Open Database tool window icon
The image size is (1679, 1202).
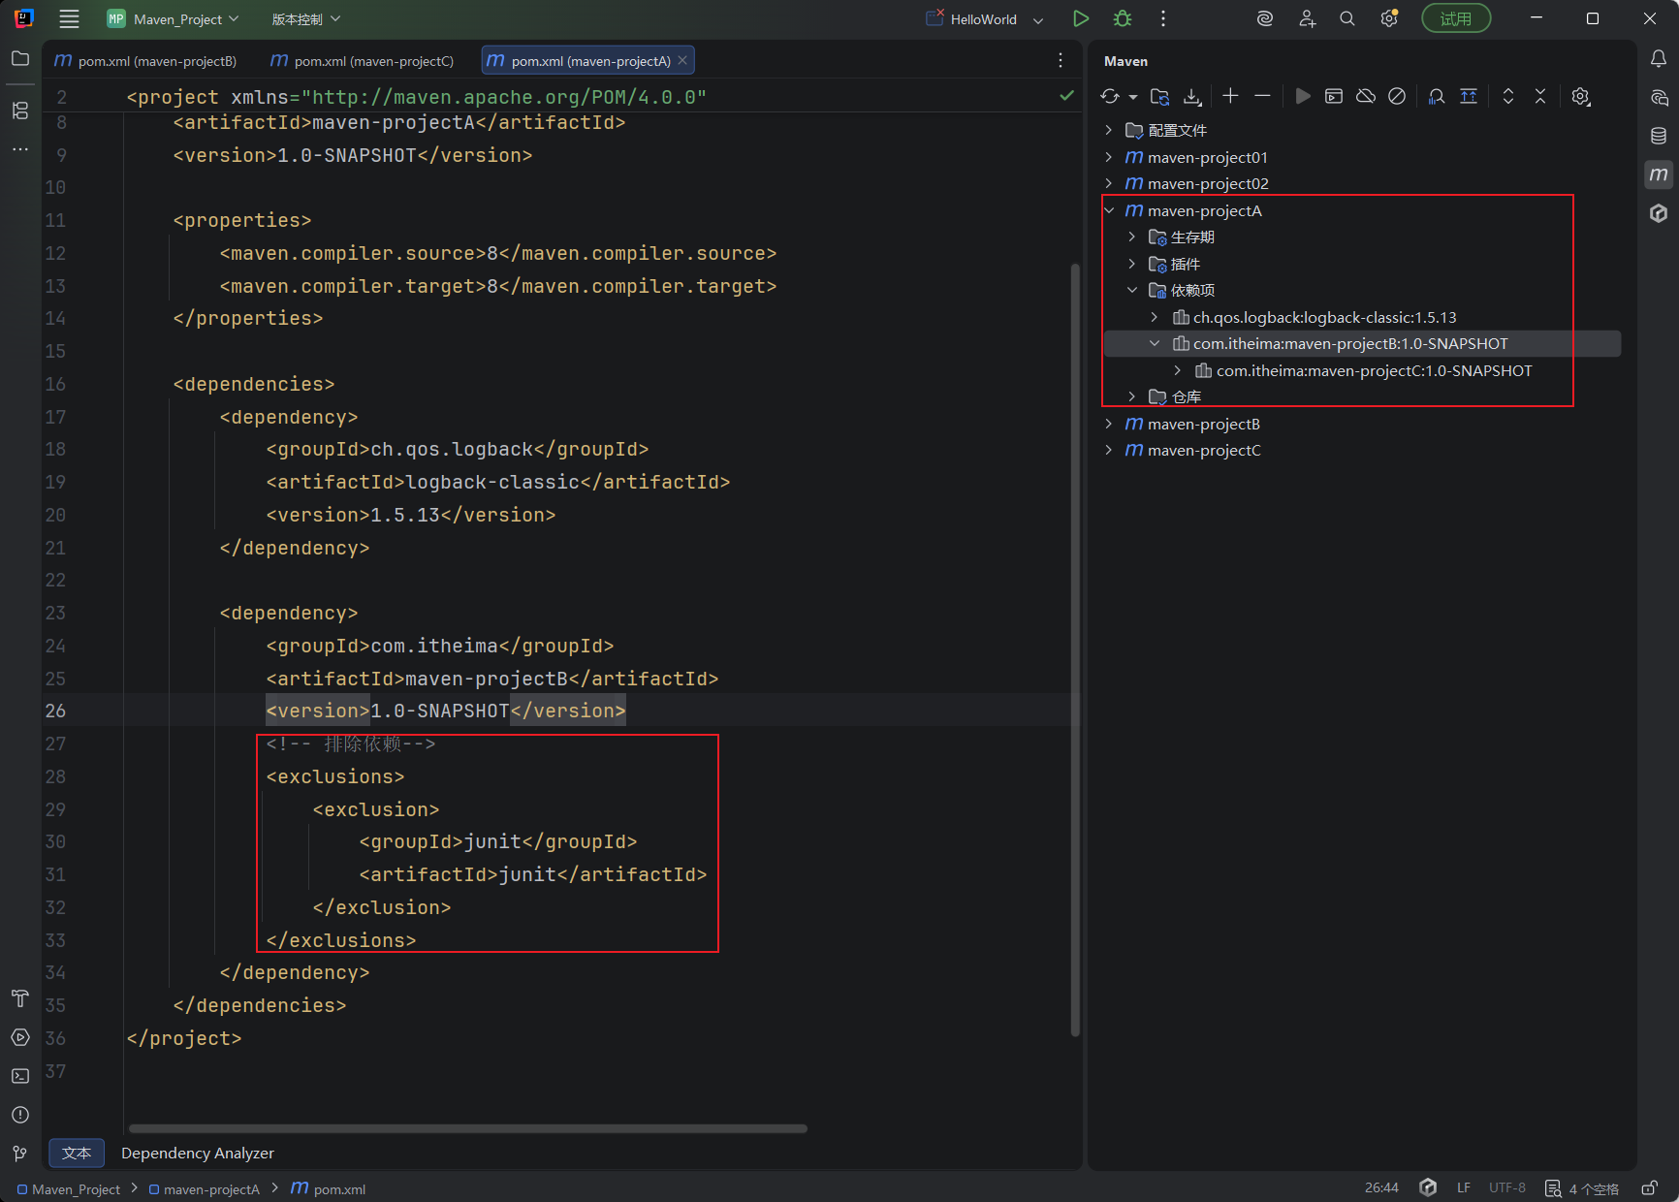(x=1659, y=136)
